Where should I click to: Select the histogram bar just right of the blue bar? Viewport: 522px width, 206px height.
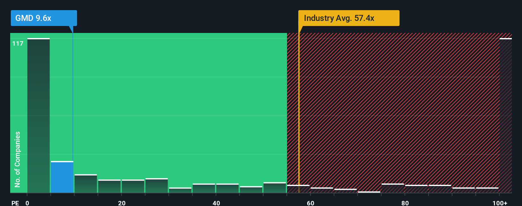point(86,183)
